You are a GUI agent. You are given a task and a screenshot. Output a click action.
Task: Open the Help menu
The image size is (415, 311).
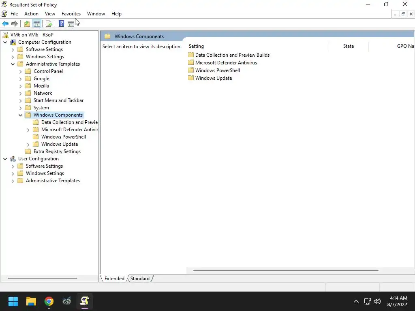(x=116, y=14)
